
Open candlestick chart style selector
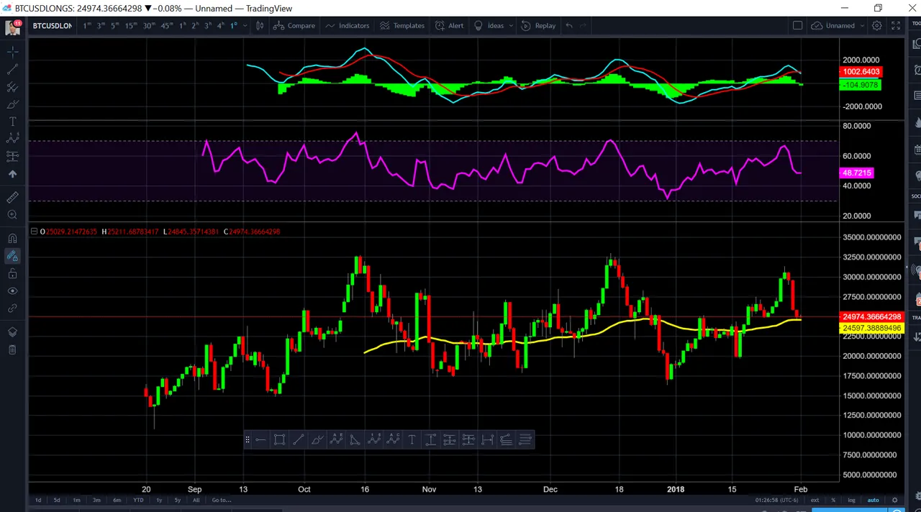(260, 26)
